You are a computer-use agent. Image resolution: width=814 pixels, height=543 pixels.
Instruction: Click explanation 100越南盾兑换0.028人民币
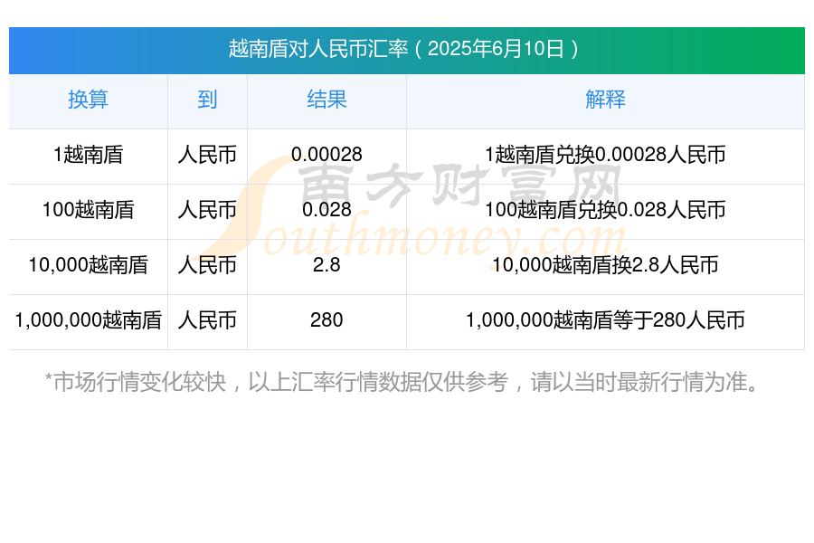point(605,210)
